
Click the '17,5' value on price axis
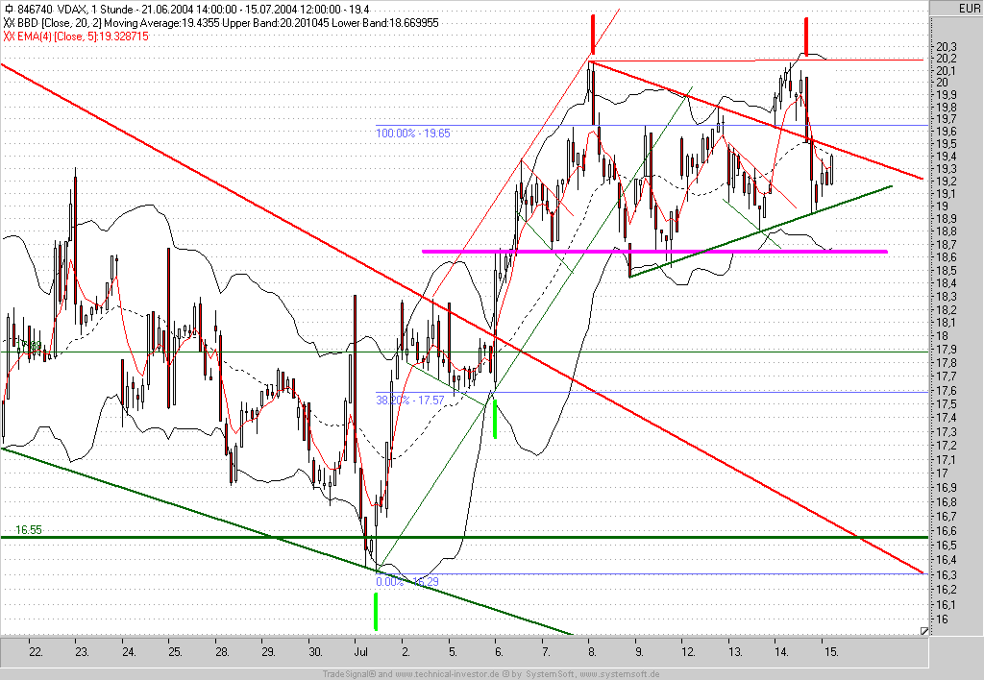tap(947, 404)
